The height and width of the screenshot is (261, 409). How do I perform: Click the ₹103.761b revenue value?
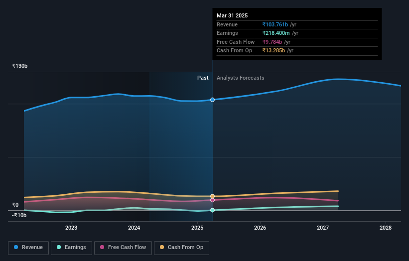(x=275, y=24)
